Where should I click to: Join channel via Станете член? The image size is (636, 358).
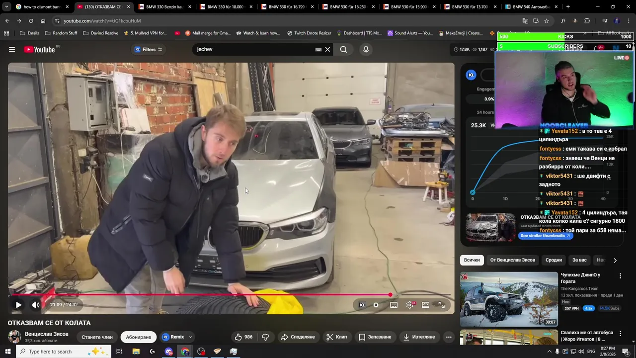pos(97,337)
